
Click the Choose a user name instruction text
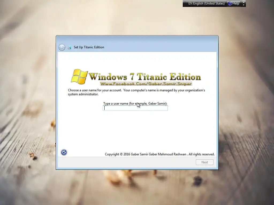click(136, 92)
